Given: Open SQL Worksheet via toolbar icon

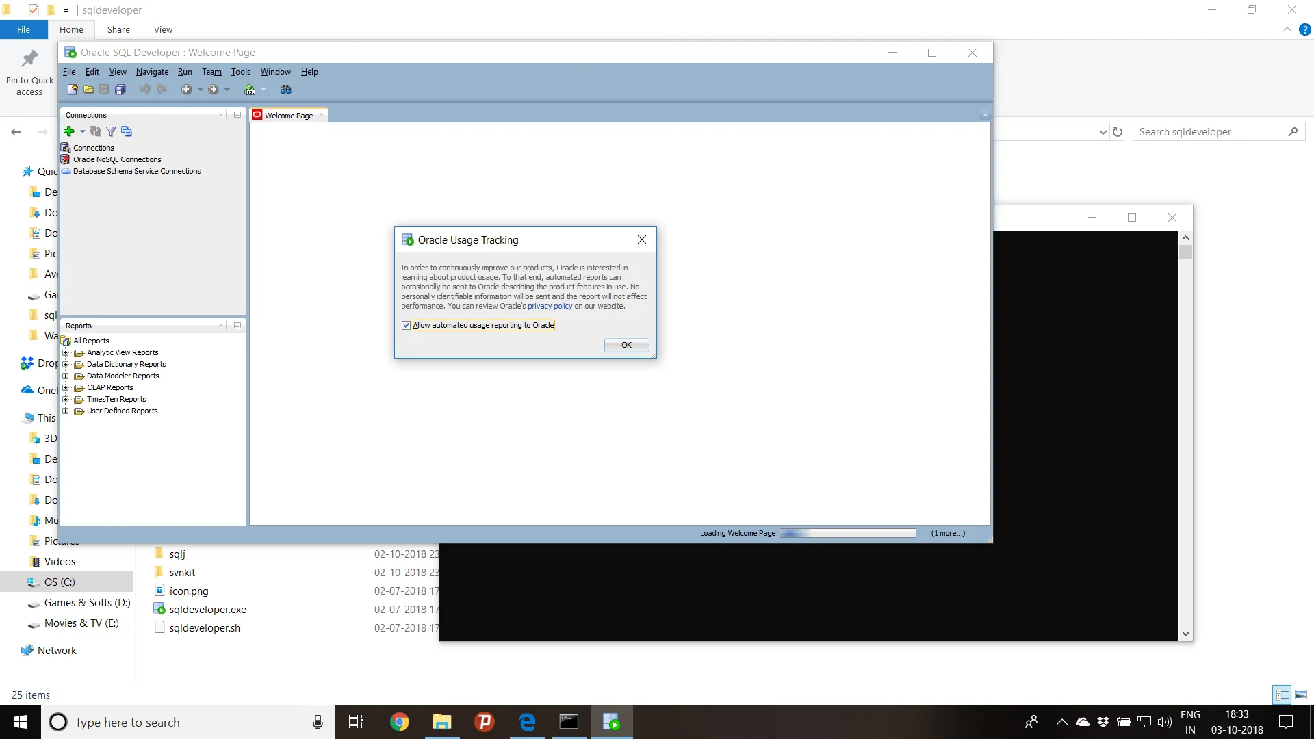Looking at the screenshot, I should 250,90.
